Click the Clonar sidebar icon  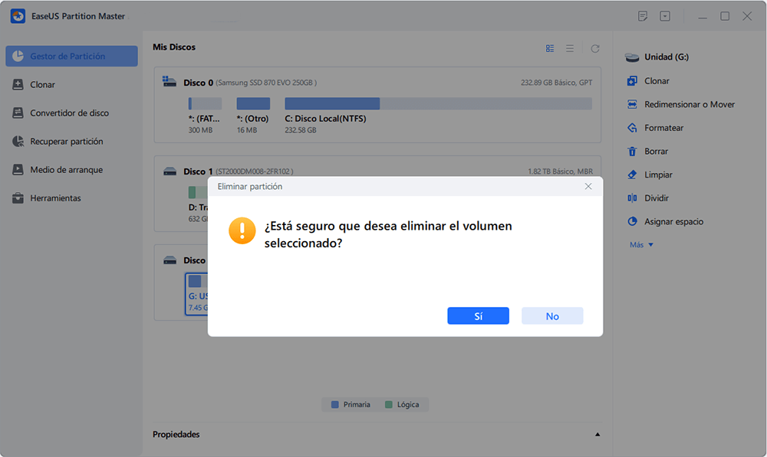18,84
